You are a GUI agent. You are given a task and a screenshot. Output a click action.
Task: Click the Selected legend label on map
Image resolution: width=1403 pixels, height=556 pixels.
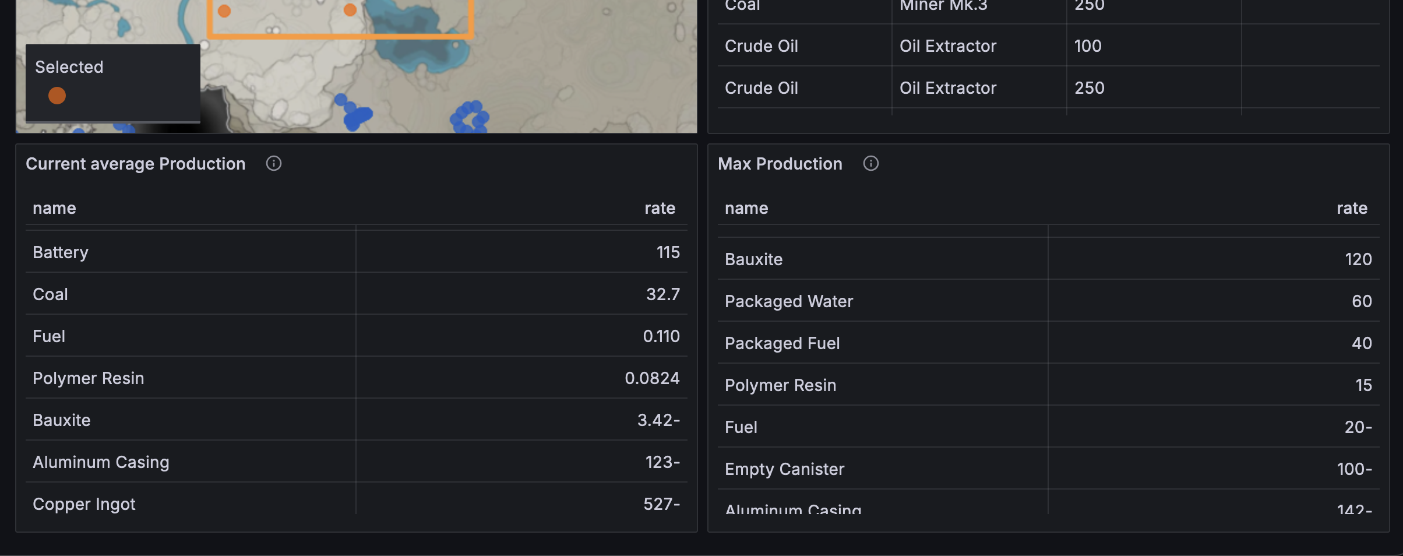pyautogui.click(x=69, y=67)
